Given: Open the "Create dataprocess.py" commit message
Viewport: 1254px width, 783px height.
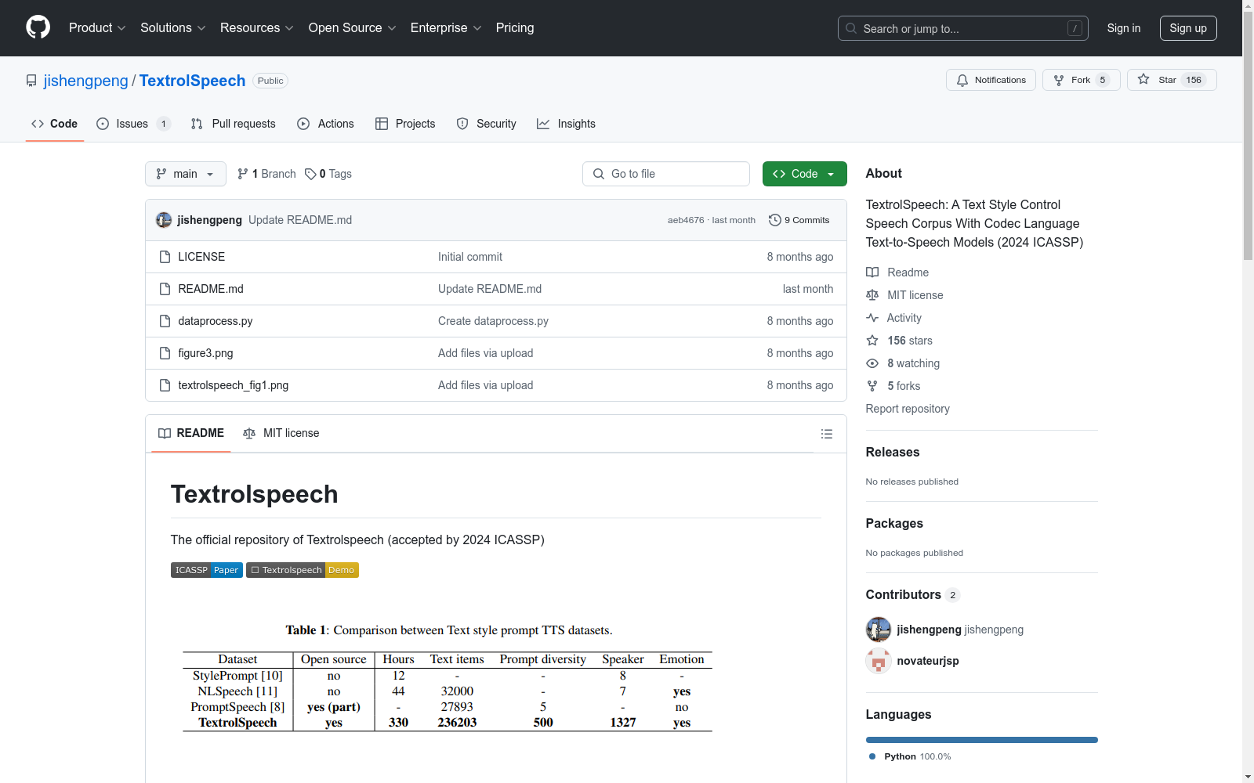Looking at the screenshot, I should [x=493, y=321].
